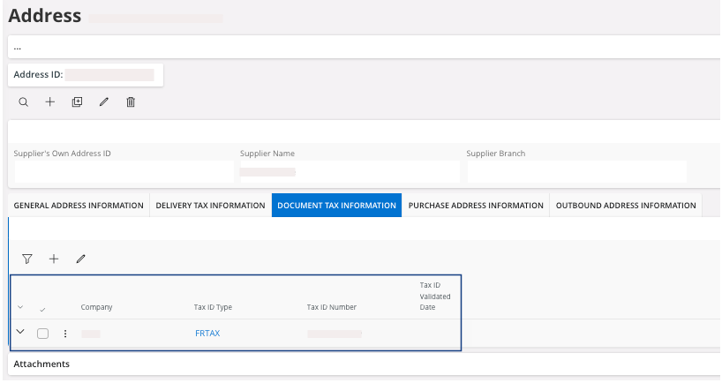Go to Purchase Address Information tab

coord(476,206)
